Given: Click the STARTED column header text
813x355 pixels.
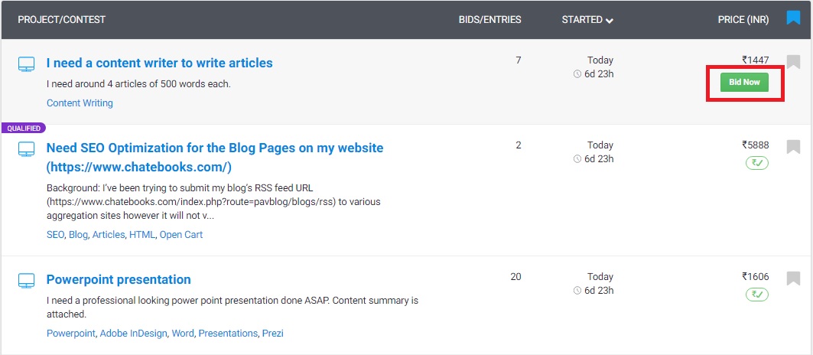Looking at the screenshot, I should tap(582, 20).
